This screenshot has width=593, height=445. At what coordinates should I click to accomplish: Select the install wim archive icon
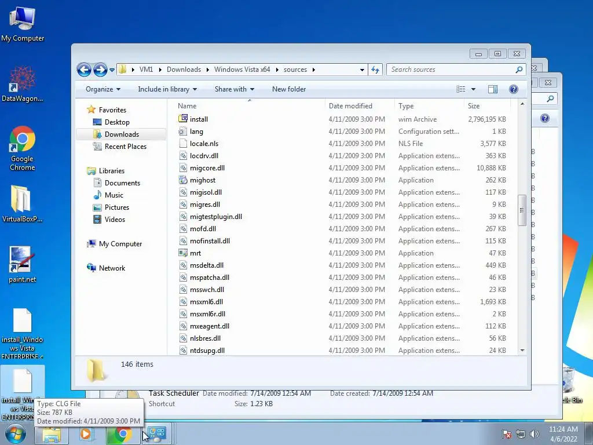(x=183, y=119)
